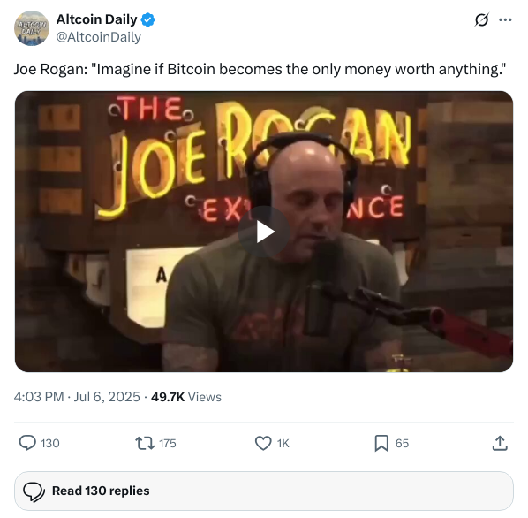The width and height of the screenshot is (528, 518).
Task: Open the share upload arrow icon
Action: coord(500,443)
